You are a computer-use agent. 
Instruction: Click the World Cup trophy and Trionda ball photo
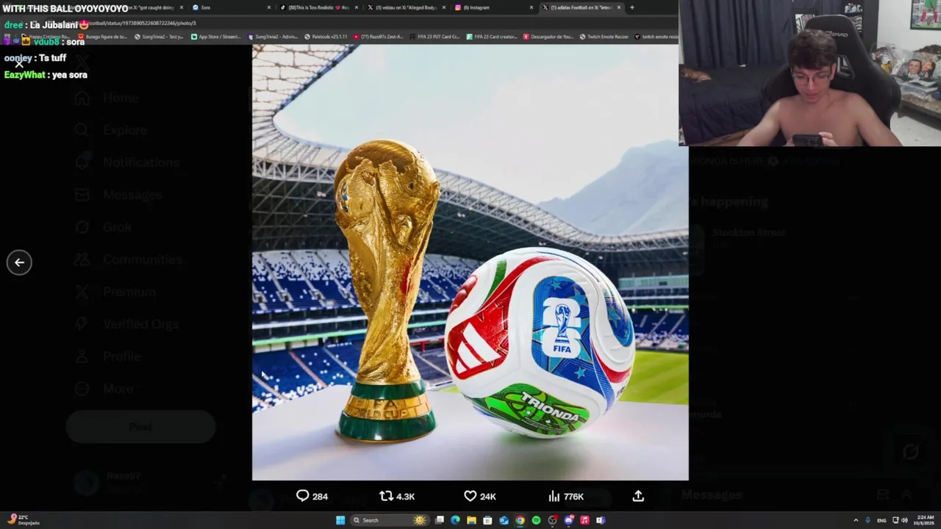tap(470, 262)
